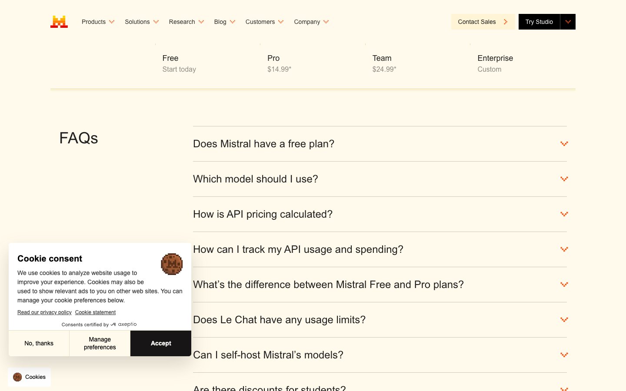This screenshot has width=626, height=391.
Task: Expand 'How is API pricing calculated?'
Action: point(263,214)
